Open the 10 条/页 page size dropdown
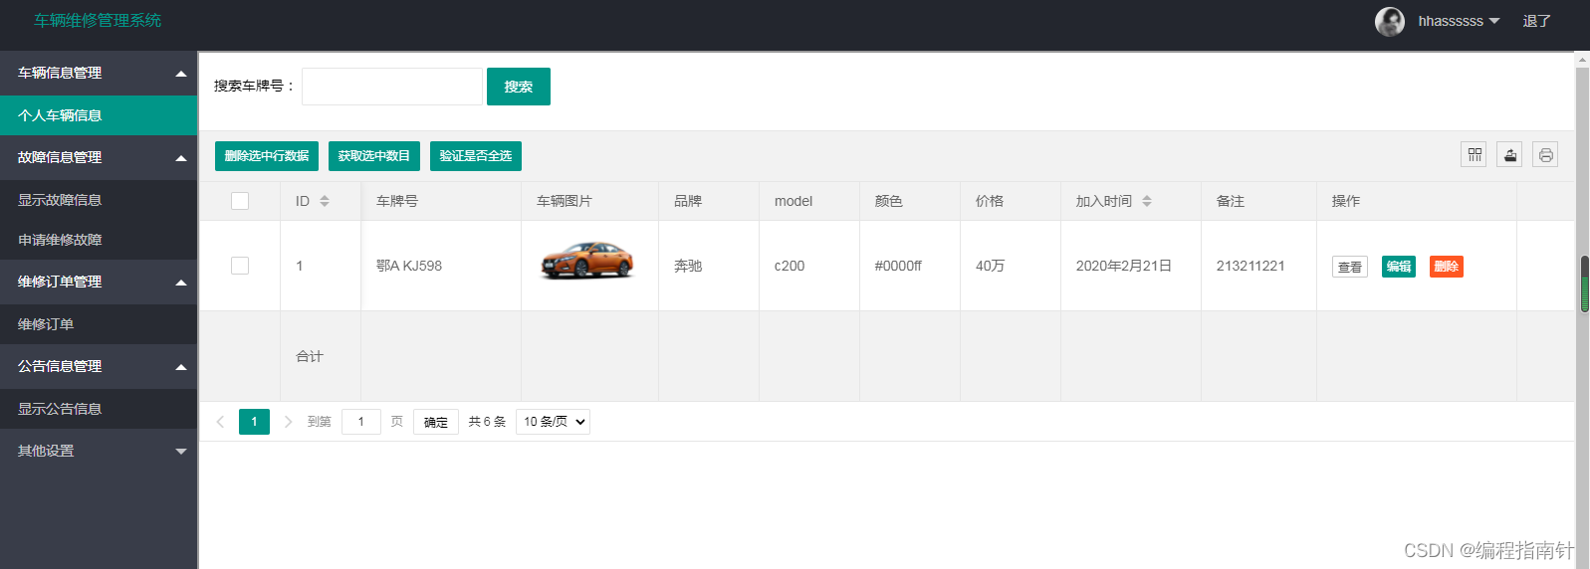 [x=553, y=422]
